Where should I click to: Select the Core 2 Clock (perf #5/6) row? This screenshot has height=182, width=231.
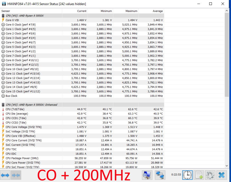pyautogui.click(x=82, y=33)
